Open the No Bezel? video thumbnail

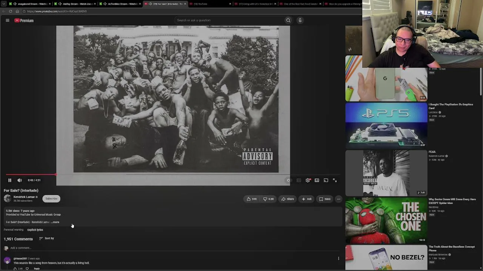[x=386, y=258]
